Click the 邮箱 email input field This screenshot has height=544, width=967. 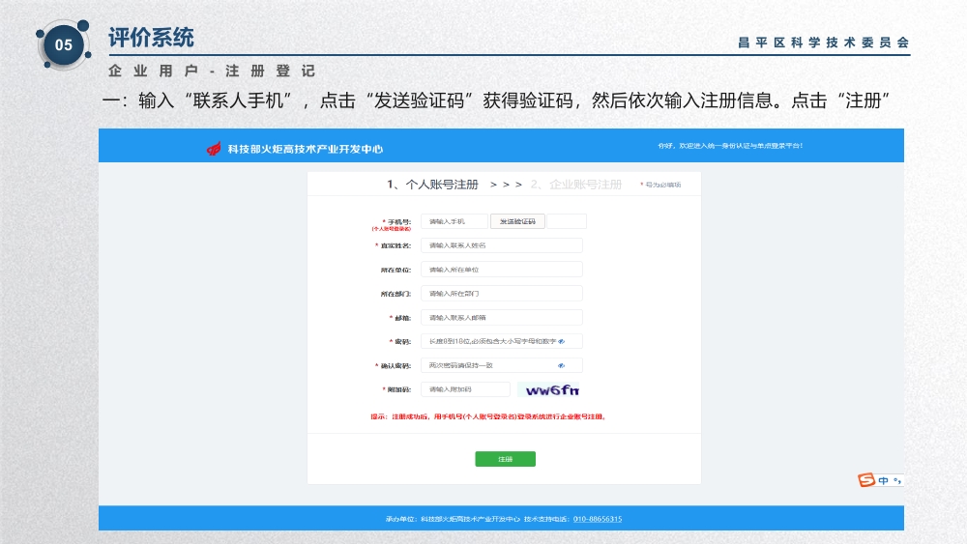point(501,317)
